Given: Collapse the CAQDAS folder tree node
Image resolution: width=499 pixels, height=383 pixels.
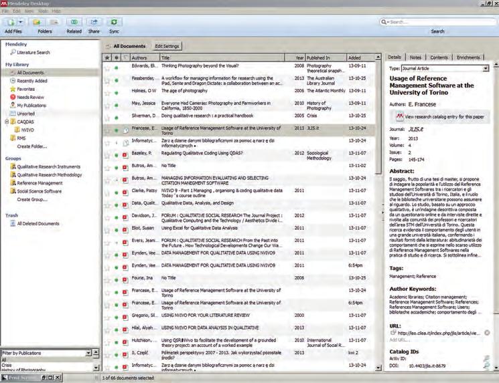Looking at the screenshot, I should coord(7,122).
